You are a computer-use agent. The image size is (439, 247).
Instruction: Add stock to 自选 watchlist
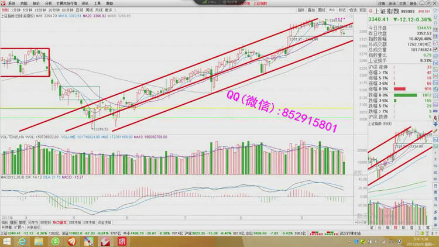click(x=351, y=10)
